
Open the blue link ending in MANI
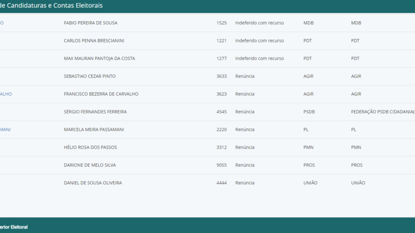[x=5, y=129]
